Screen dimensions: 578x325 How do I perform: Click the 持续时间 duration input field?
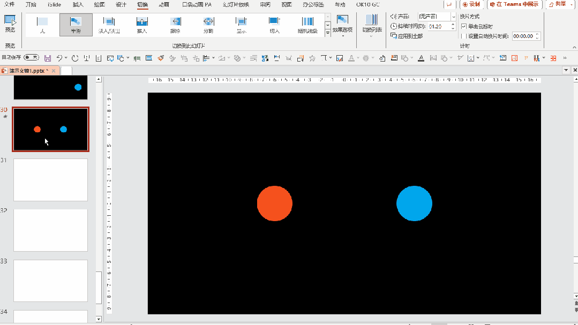pyautogui.click(x=439, y=27)
